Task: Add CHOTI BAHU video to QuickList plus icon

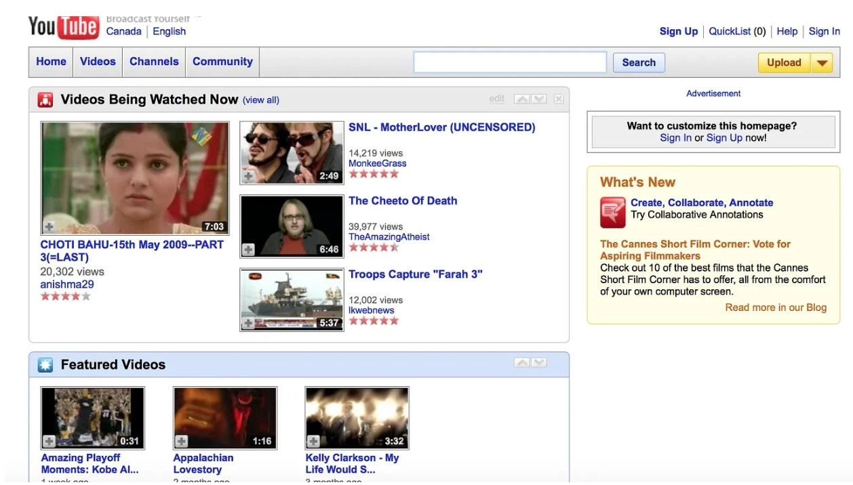Action: [x=49, y=226]
